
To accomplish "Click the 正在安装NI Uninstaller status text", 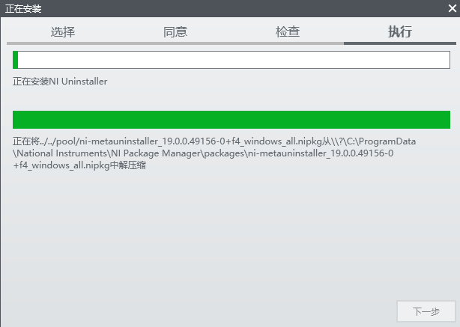I will click(x=60, y=81).
